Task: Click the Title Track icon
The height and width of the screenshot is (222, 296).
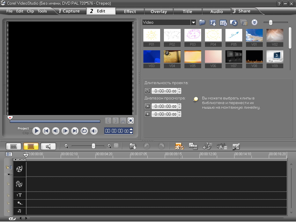Action: 19,195
